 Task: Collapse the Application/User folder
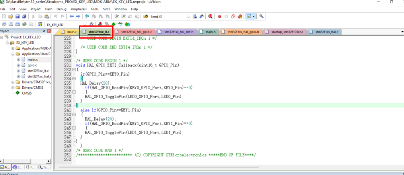coord(13,54)
